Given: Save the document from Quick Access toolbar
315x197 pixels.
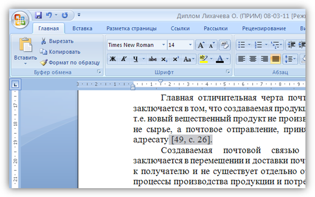Looking at the screenshot, I should coord(38,15).
